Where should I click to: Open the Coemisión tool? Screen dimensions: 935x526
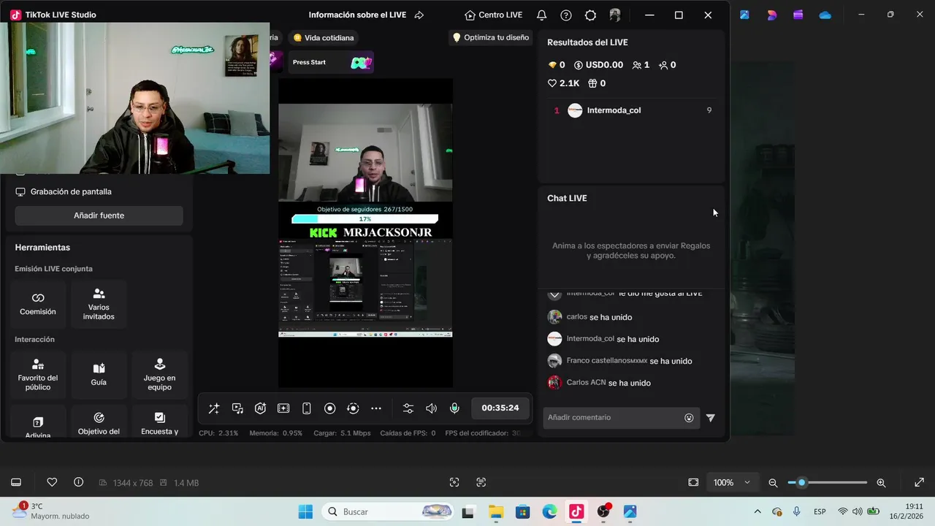click(x=38, y=304)
